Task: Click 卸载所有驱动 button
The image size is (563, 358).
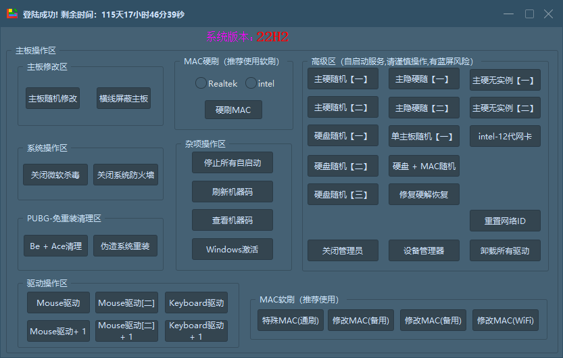Action: (505, 250)
